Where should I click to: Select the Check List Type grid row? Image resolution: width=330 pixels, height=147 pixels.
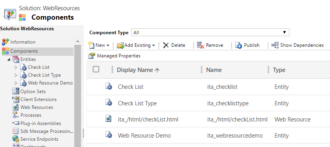coord(208,103)
